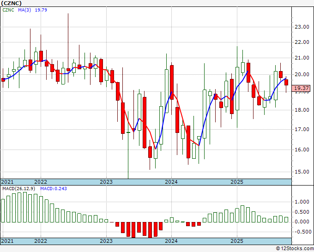Open the 12Stocks.com copyright link
This screenshot has height=252, width=314.
pyautogui.click(x=295, y=249)
